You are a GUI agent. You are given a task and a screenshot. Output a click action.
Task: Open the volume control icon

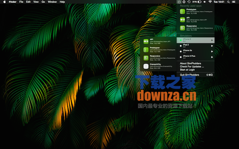(x=205, y=2)
